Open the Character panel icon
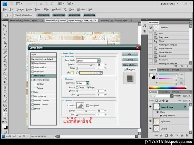194x145 pixels. click(x=145, y=26)
